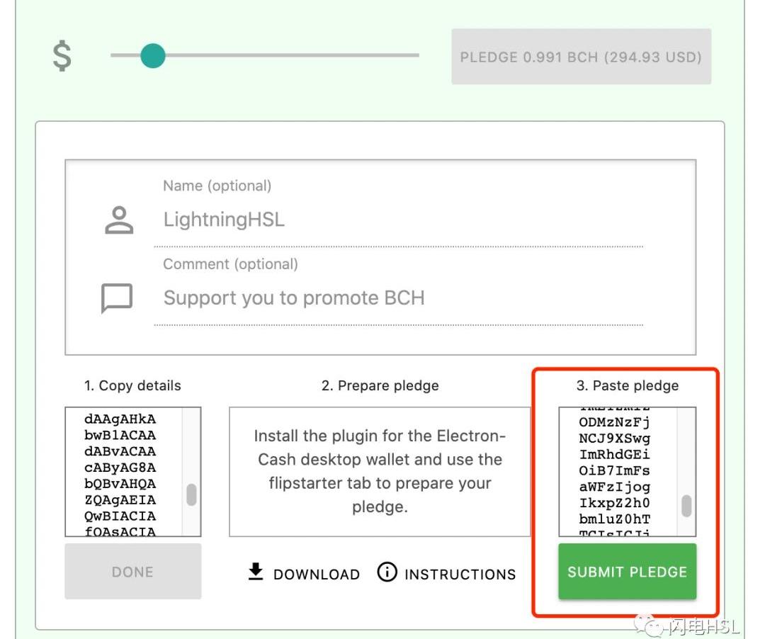Image resolution: width=765 pixels, height=639 pixels.
Task: Click the Comment field with Support you text
Action: 398,298
